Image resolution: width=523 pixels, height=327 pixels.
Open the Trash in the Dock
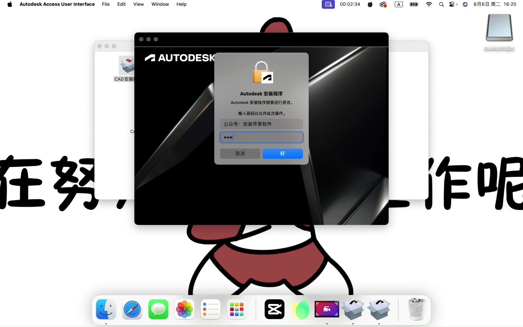[417, 309]
